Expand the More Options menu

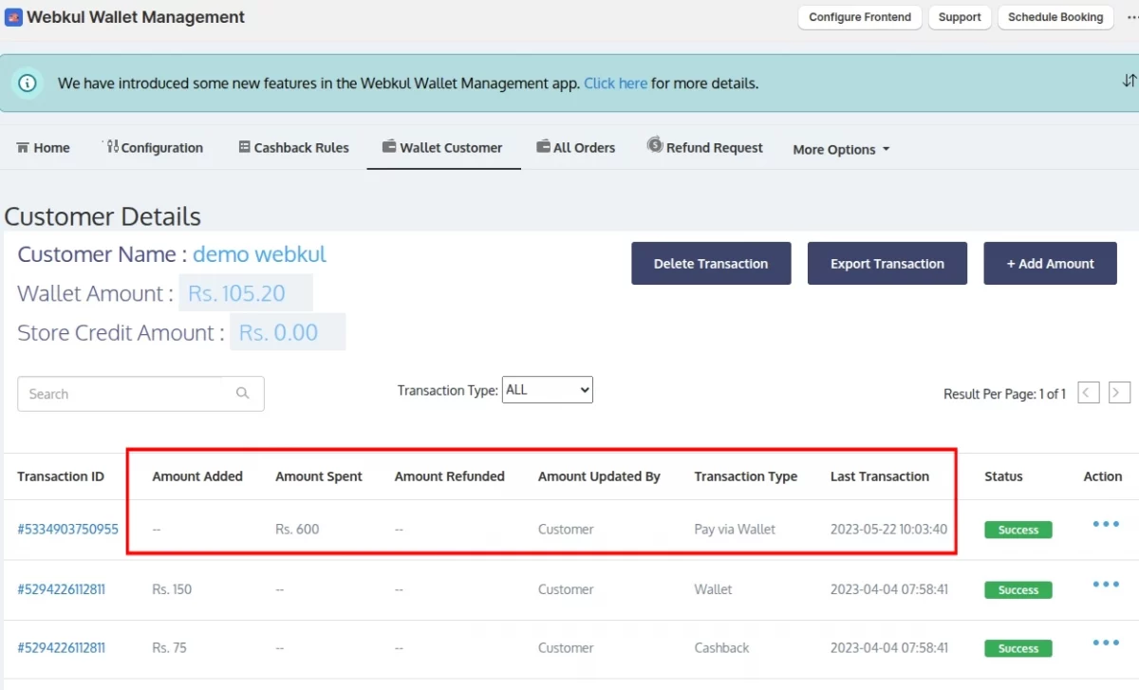[841, 149]
